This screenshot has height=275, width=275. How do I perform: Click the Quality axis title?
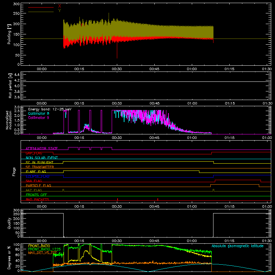(9, 223)
